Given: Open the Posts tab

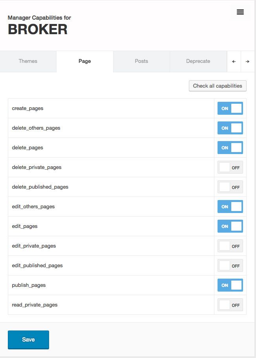Looking at the screenshot, I should point(141,61).
